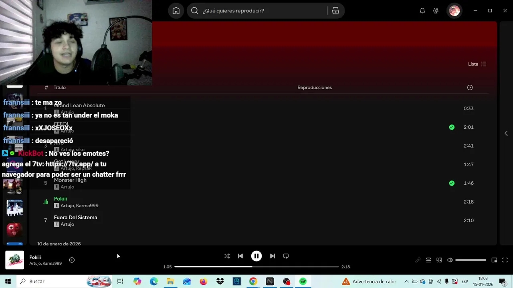Click the search field '¿Qué quieres reproducir?'

256,11
